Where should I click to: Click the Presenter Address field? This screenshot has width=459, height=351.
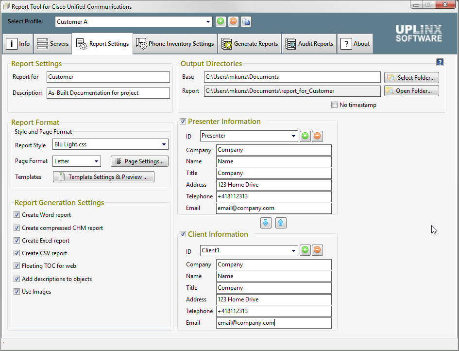click(x=274, y=185)
